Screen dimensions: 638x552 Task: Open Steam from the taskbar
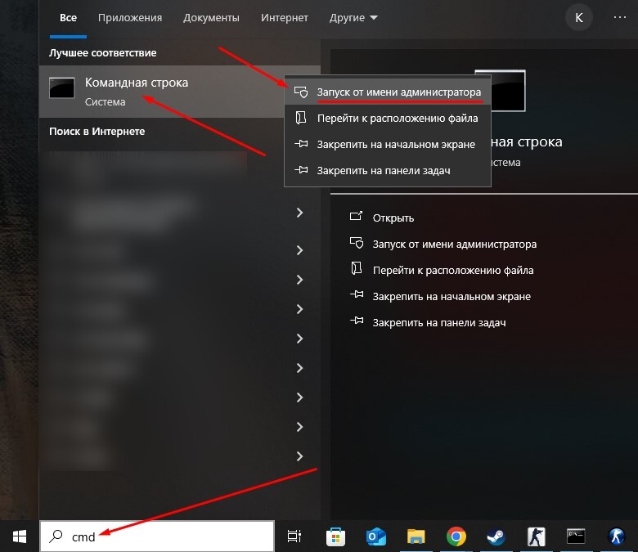pyautogui.click(x=496, y=536)
